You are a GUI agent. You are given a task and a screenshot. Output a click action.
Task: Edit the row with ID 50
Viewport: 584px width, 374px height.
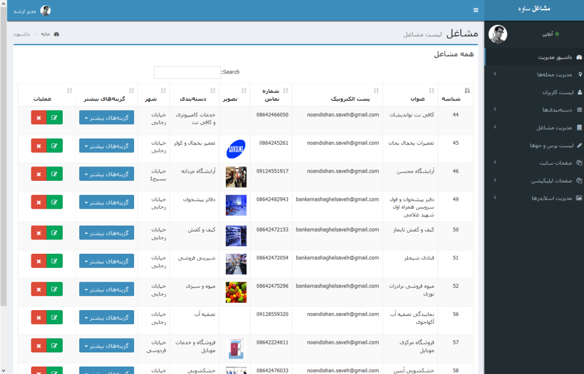pyautogui.click(x=54, y=233)
